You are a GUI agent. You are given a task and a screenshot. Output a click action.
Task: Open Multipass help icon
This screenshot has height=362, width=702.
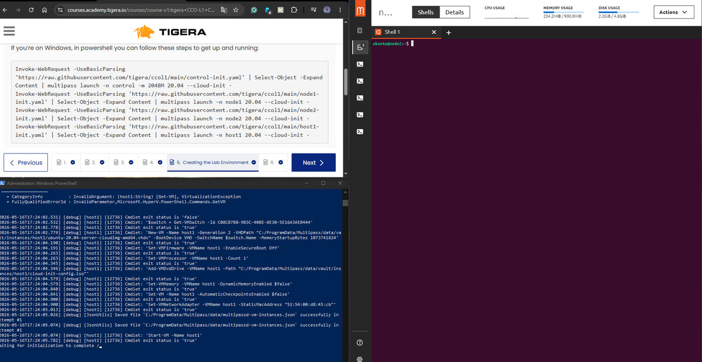(x=360, y=342)
